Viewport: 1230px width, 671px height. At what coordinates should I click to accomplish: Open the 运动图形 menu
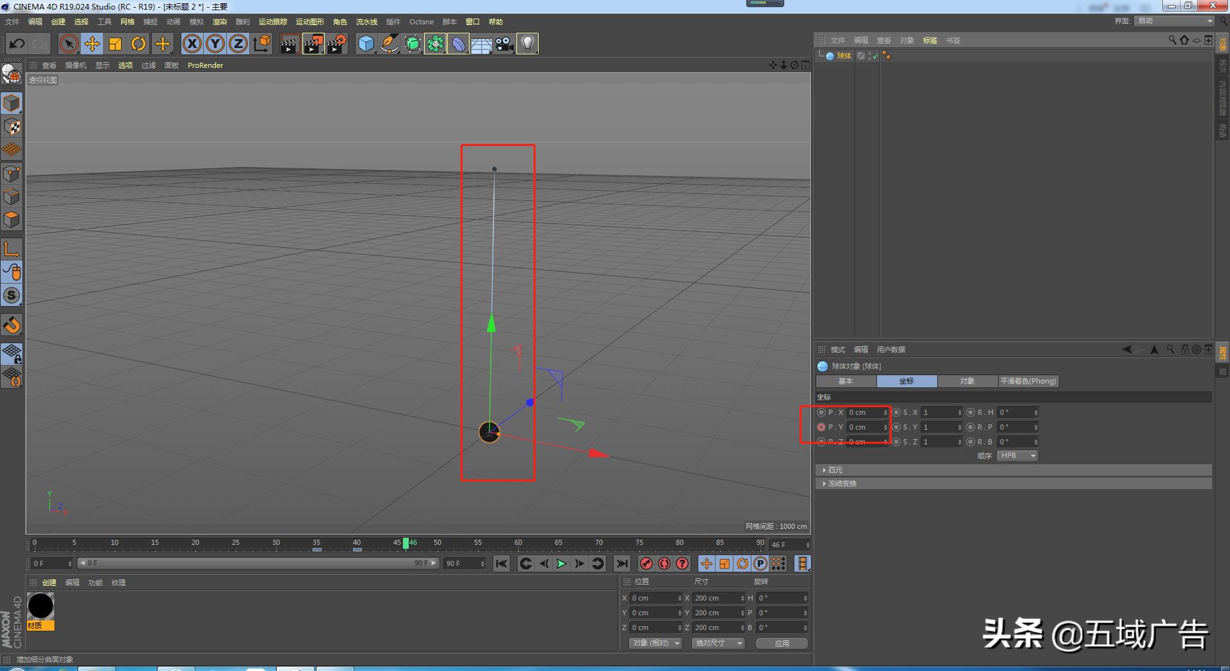[x=309, y=22]
